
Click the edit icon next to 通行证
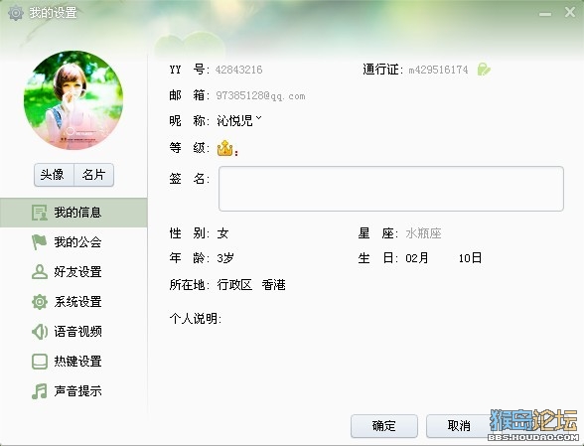pyautogui.click(x=484, y=70)
